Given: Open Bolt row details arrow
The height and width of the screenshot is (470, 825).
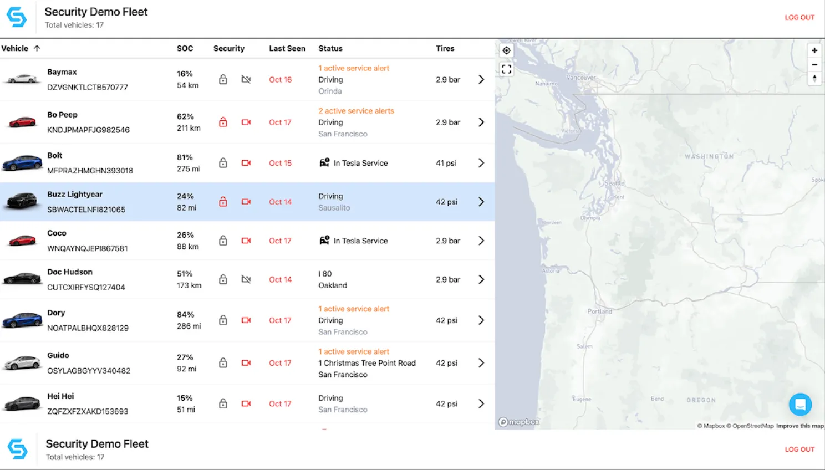Looking at the screenshot, I should (x=481, y=163).
